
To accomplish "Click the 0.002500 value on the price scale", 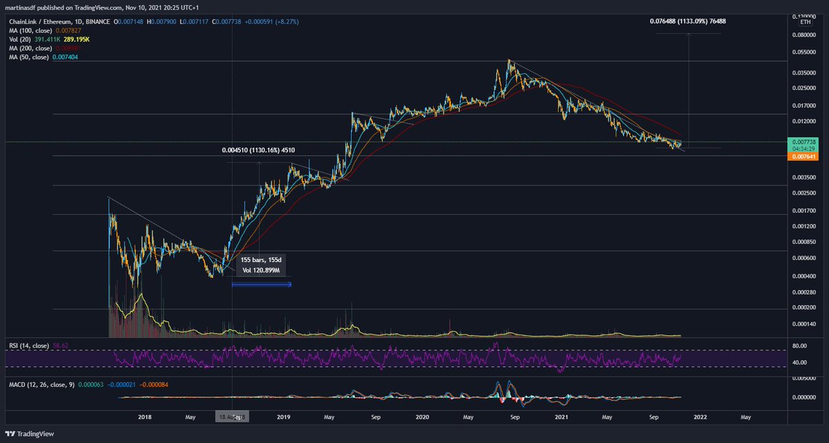I will coord(805,193).
